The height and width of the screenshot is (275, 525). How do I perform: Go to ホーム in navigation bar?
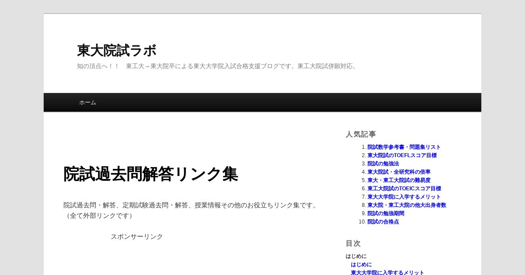click(x=87, y=103)
